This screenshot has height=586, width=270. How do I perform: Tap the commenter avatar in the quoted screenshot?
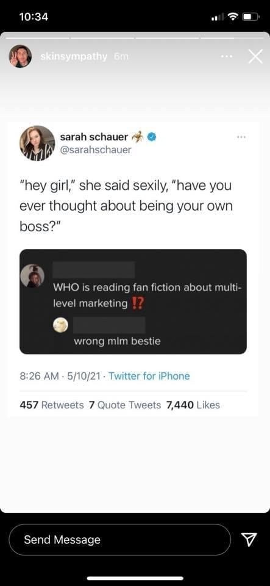pyautogui.click(x=32, y=276)
